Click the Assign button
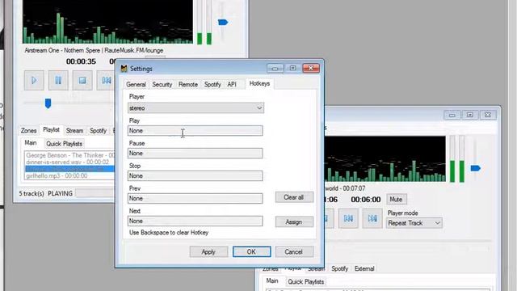This screenshot has height=291, width=517. [x=294, y=222]
